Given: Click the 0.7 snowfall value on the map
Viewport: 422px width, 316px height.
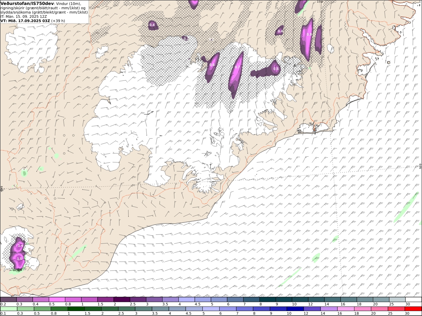Looking at the screenshot, I should pos(237,67).
